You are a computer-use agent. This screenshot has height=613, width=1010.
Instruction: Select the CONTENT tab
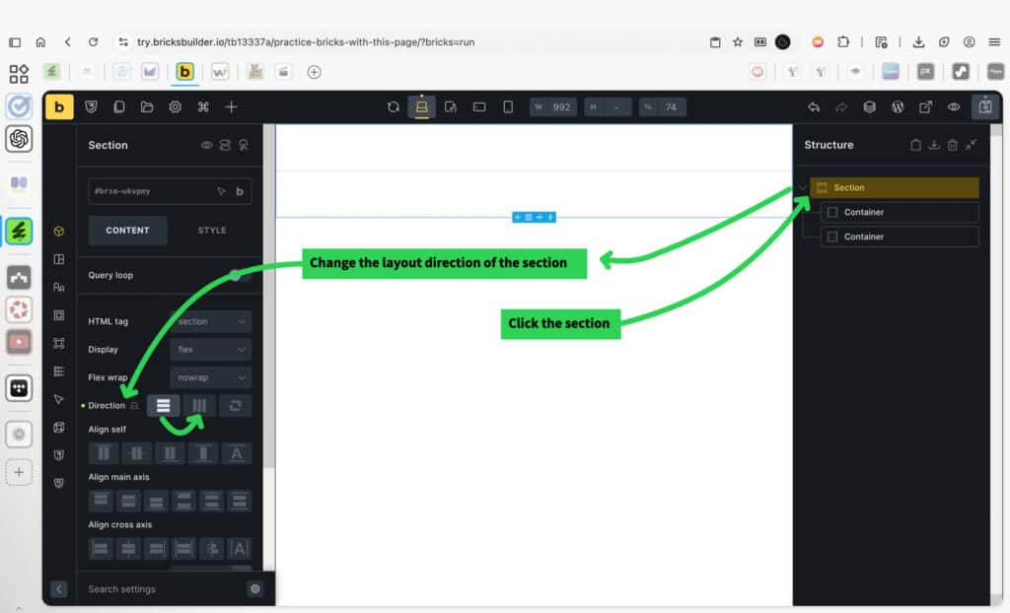[127, 231]
